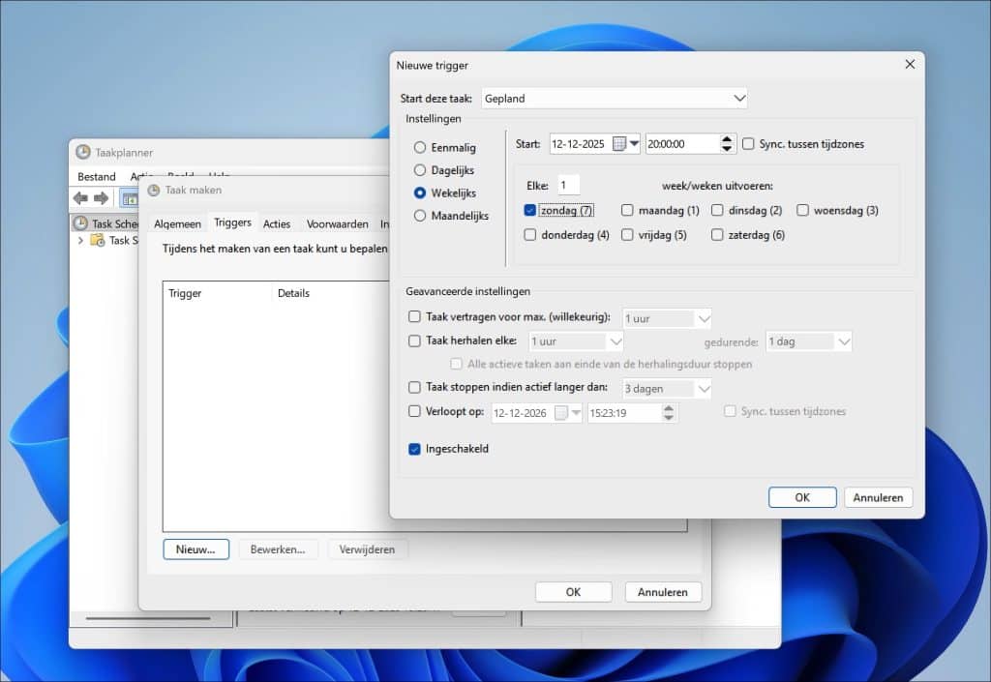Viewport: 991px width, 682px height.
Task: Open the Bestand menu
Action: (x=97, y=177)
